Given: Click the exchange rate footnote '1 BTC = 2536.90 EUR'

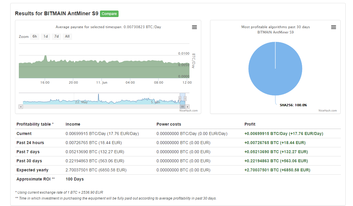Looking at the screenshot, I should tap(86, 193).
